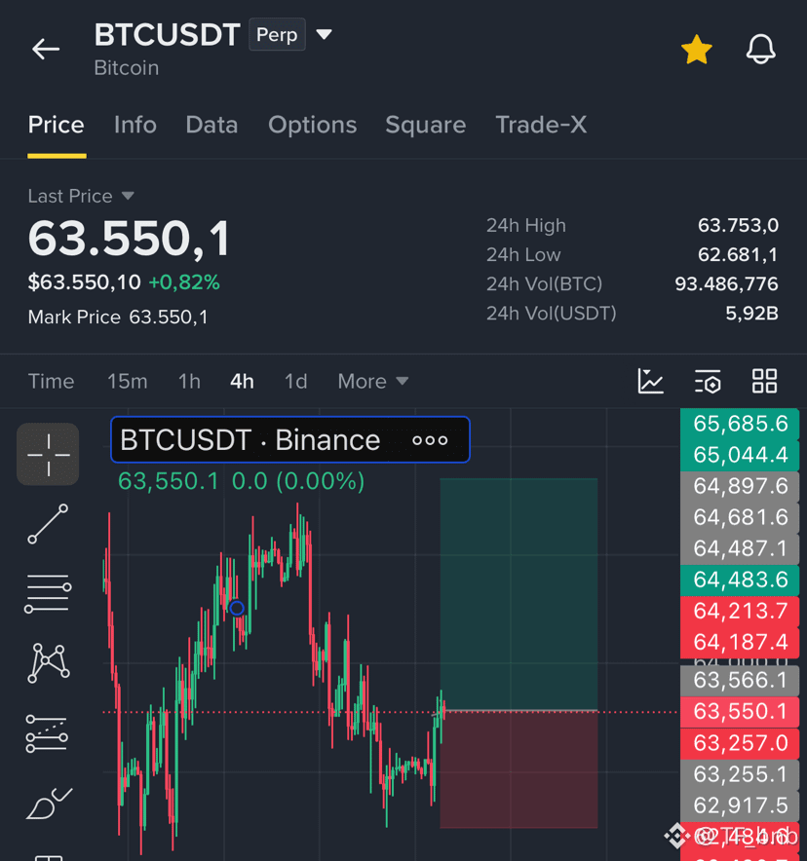This screenshot has width=807, height=861.
Task: Select the brush drawing tool
Action: 49,804
